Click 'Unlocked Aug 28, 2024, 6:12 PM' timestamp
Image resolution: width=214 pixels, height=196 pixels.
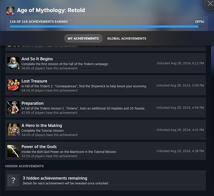tap(180, 63)
